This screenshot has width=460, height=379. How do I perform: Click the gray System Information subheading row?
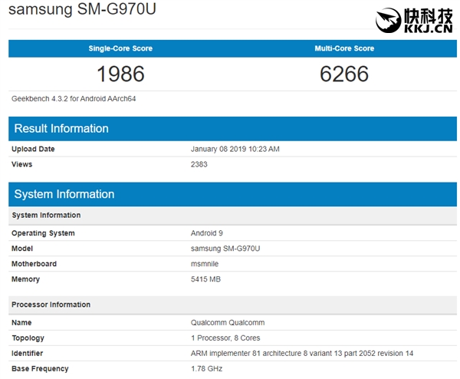pyautogui.click(x=232, y=215)
